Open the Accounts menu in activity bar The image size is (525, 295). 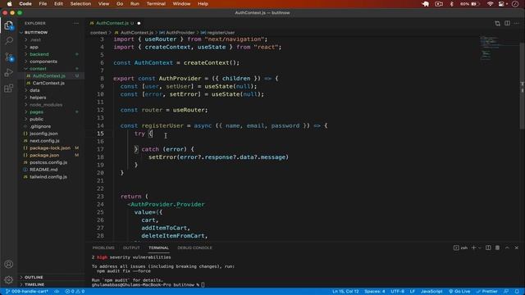point(9,264)
